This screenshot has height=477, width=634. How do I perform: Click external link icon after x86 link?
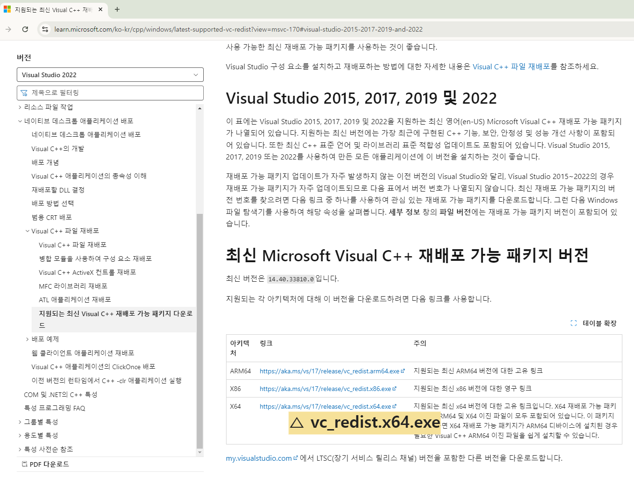click(394, 389)
